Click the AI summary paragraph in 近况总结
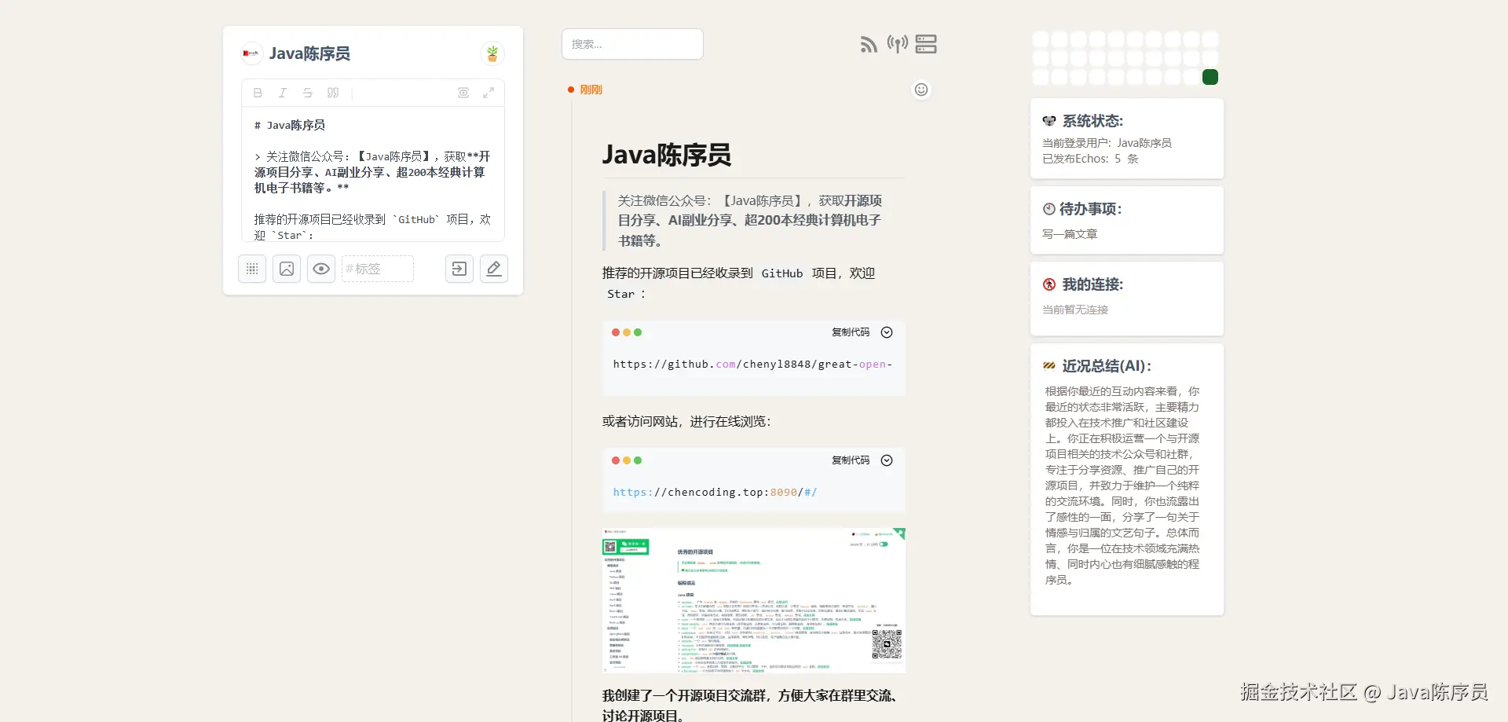The image size is (1508, 722). (x=1122, y=486)
